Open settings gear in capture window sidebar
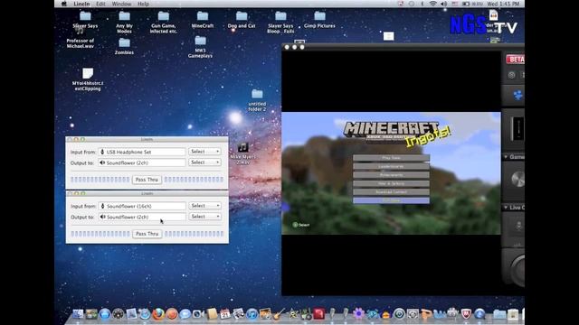This screenshot has height=325, width=579. (511, 75)
